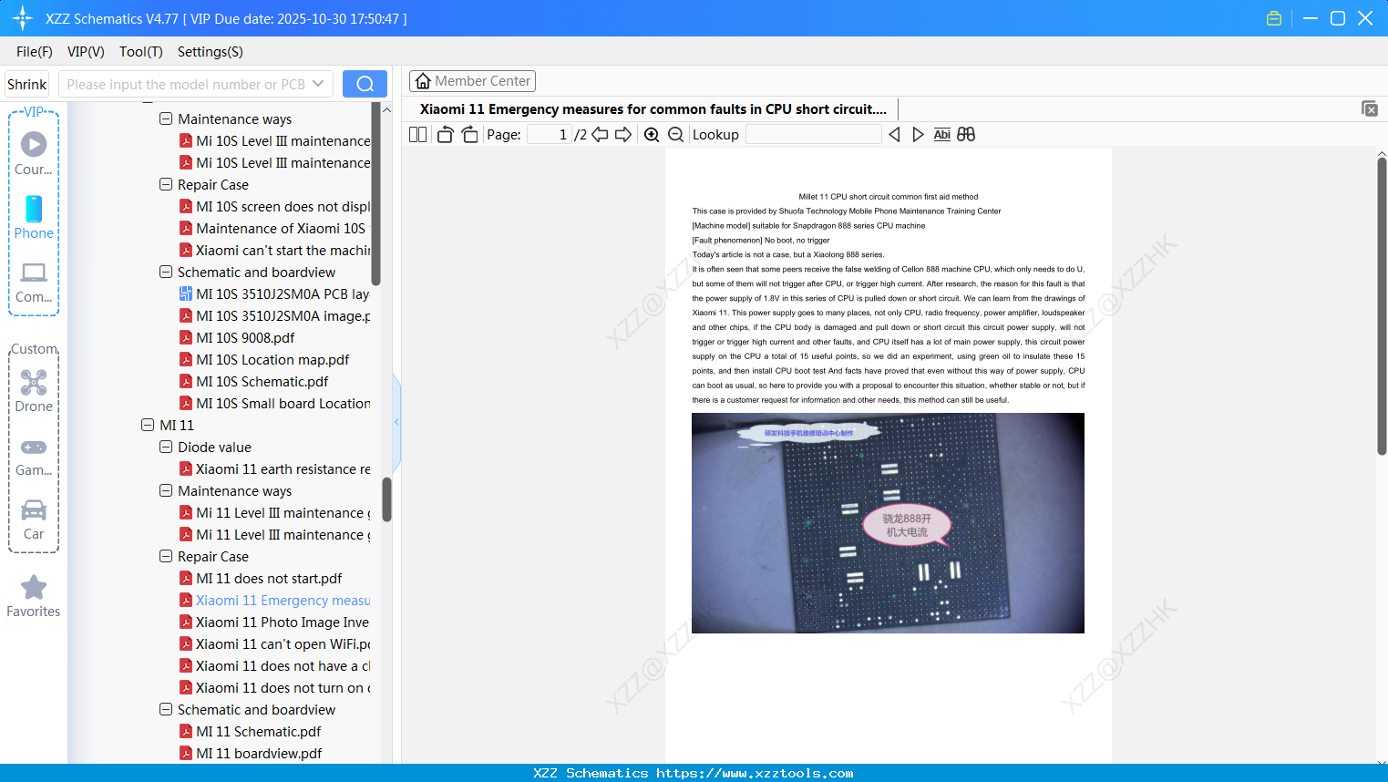Open the VIP menu
1388x782 pixels.
(86, 52)
